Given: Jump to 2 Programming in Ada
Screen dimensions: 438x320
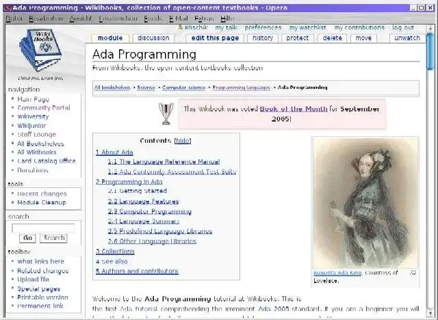Looking at the screenshot, I should tap(129, 182).
